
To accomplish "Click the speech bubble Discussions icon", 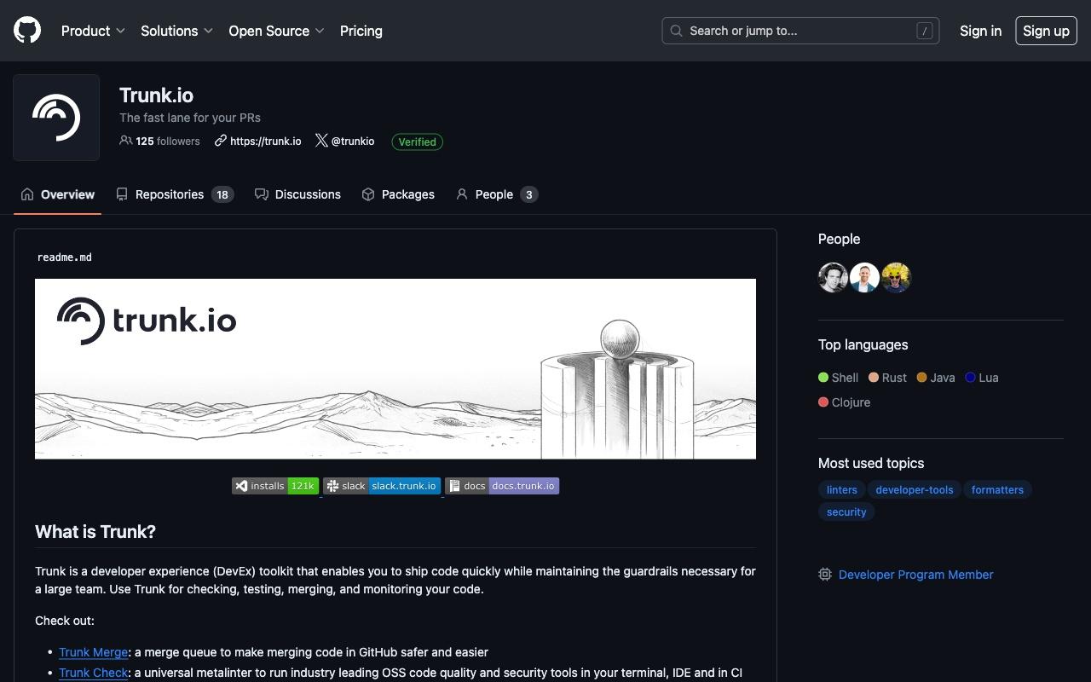I will (262, 194).
